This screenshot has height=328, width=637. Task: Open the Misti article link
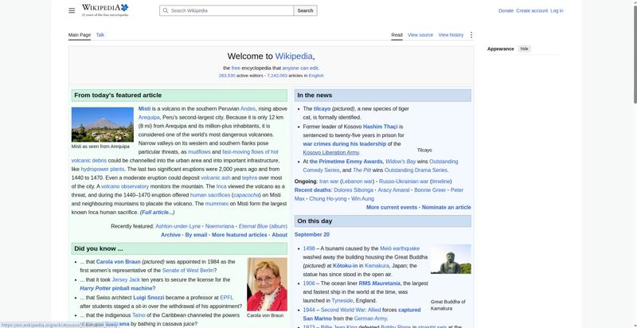144,109
